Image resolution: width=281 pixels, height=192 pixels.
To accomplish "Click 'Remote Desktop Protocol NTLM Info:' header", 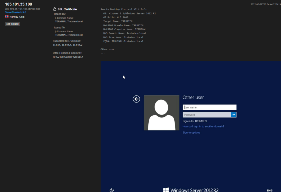I will pyautogui.click(x=124, y=9).
